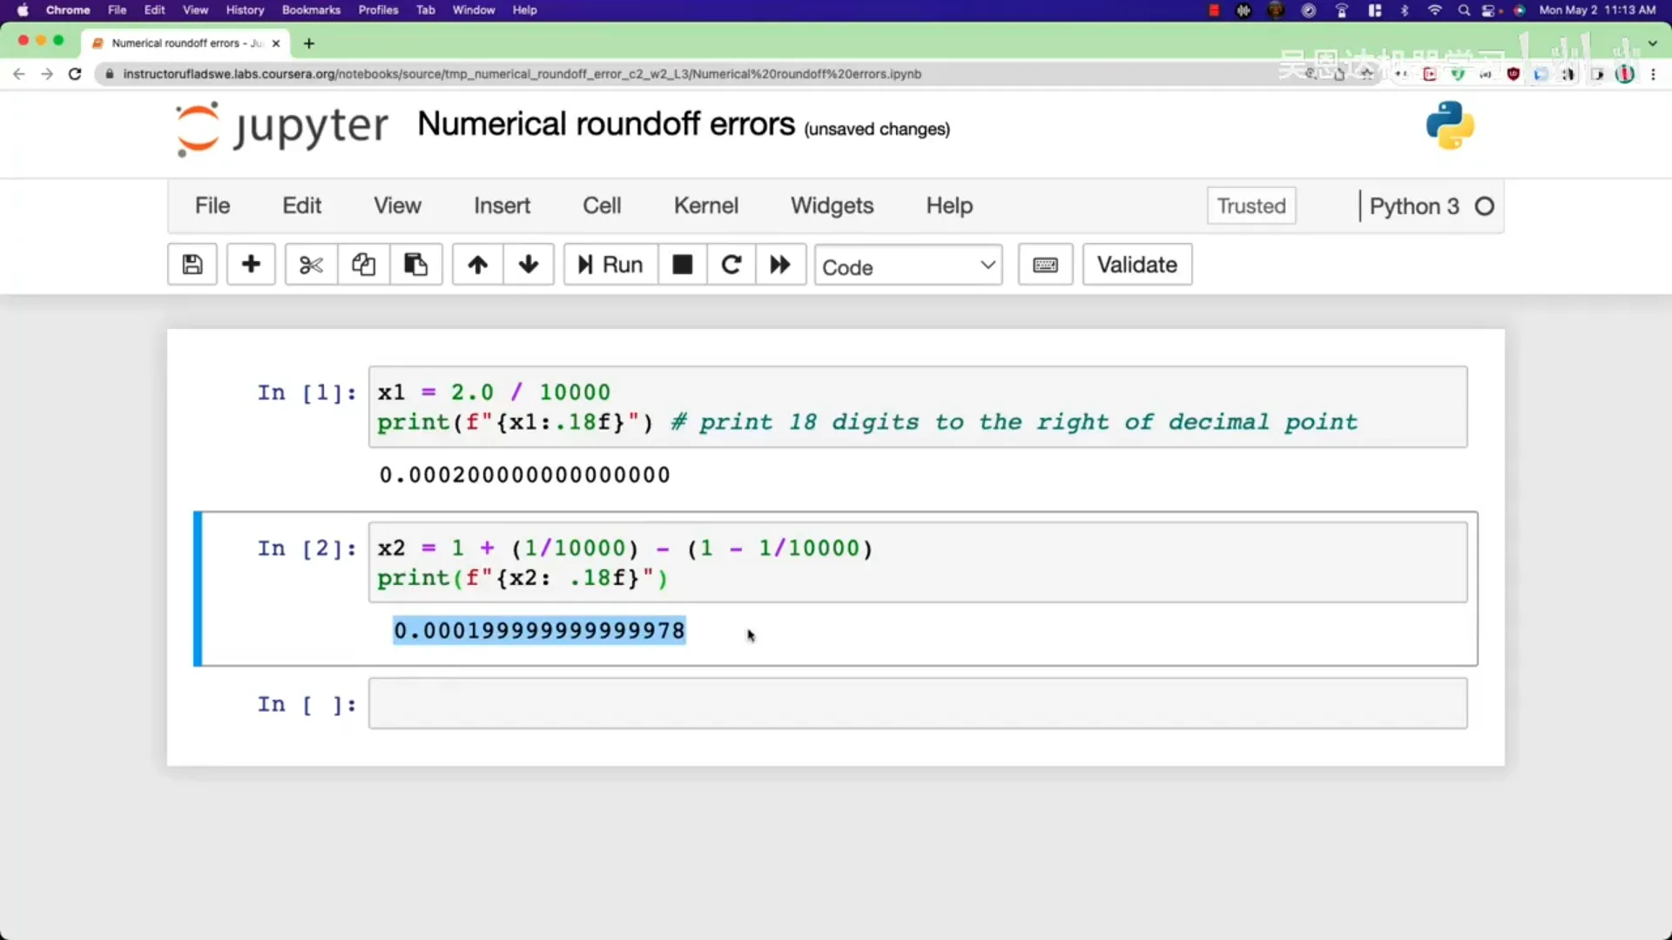Open a new browser tab
Screen dimensions: 1672x940
pyautogui.click(x=308, y=44)
